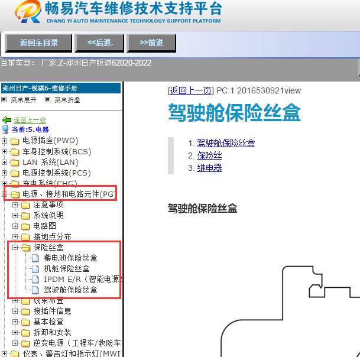Click the 菜单展开 expand-all icon
Viewport: 360px width, 357px height.
point(4,100)
